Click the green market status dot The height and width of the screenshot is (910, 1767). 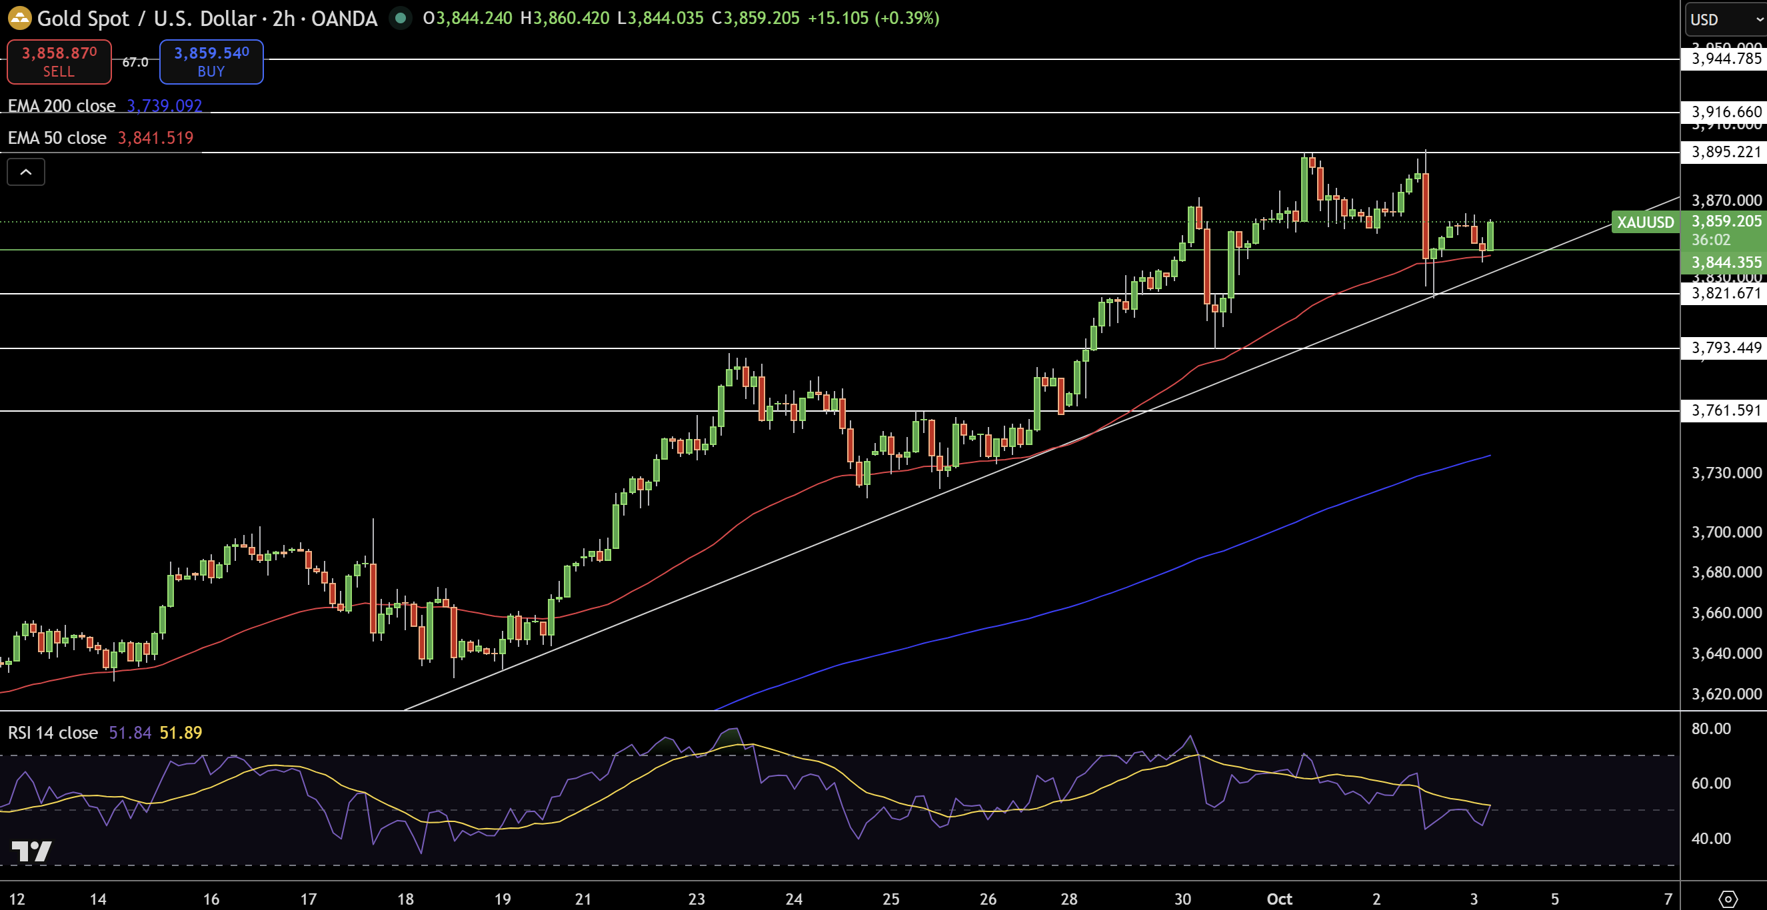401,18
